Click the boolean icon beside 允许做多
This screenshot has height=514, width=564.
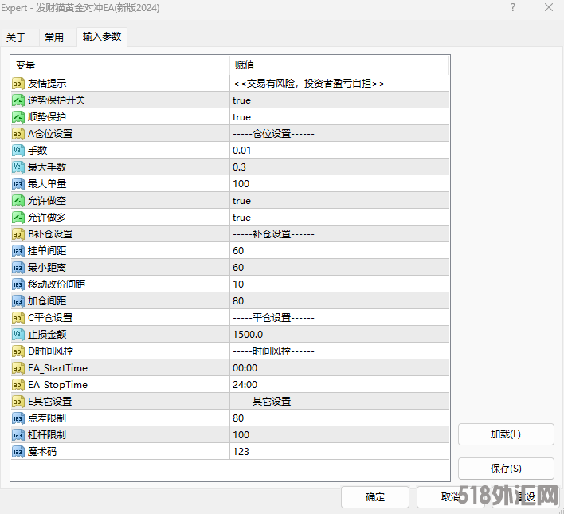coord(18,218)
